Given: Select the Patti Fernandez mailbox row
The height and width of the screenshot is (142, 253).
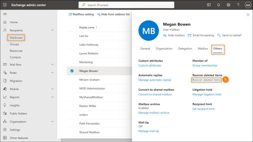Looking at the screenshot, I should tap(99, 123).
